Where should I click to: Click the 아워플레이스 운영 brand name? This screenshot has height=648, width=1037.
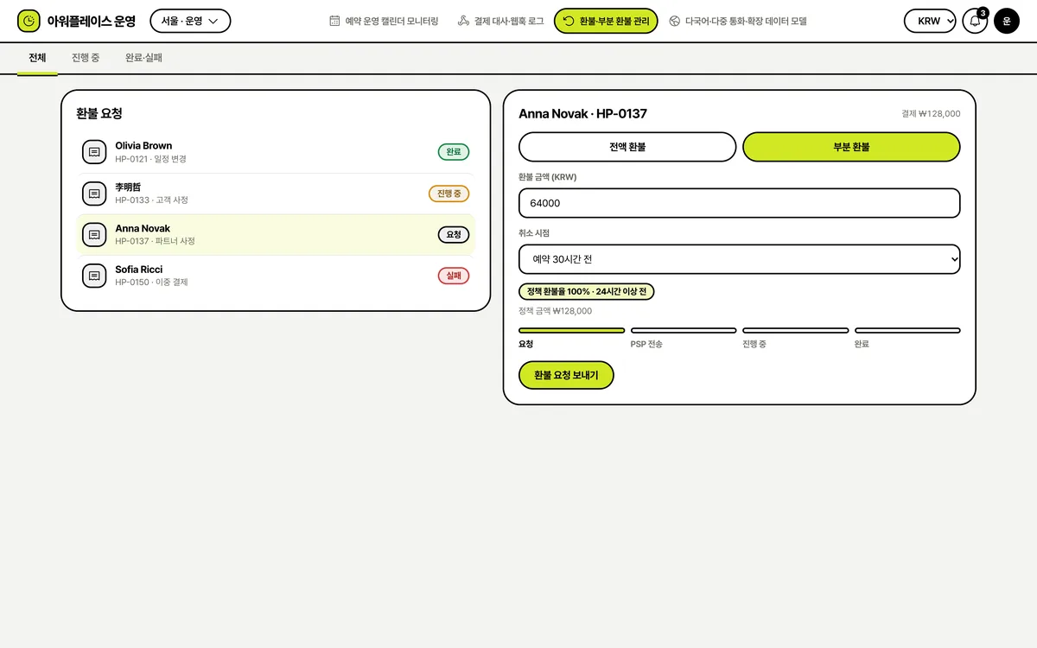coord(91,21)
